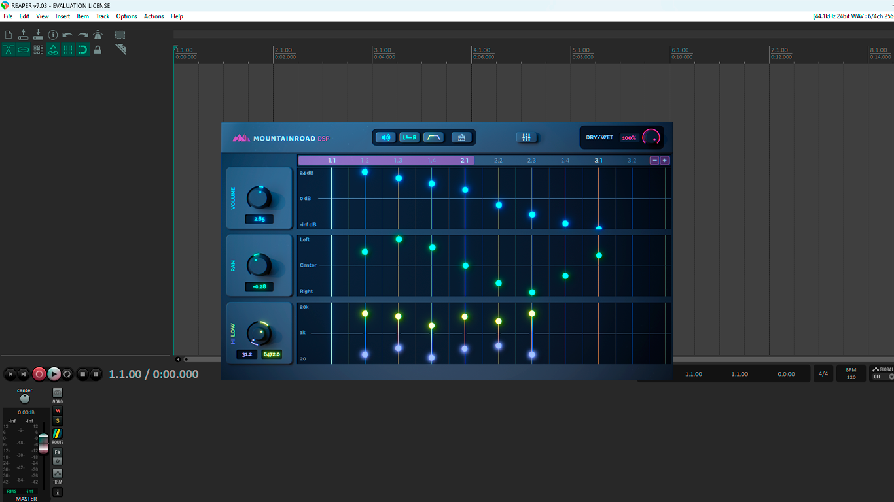Click the 6472.0 high frequency value field

click(x=272, y=354)
